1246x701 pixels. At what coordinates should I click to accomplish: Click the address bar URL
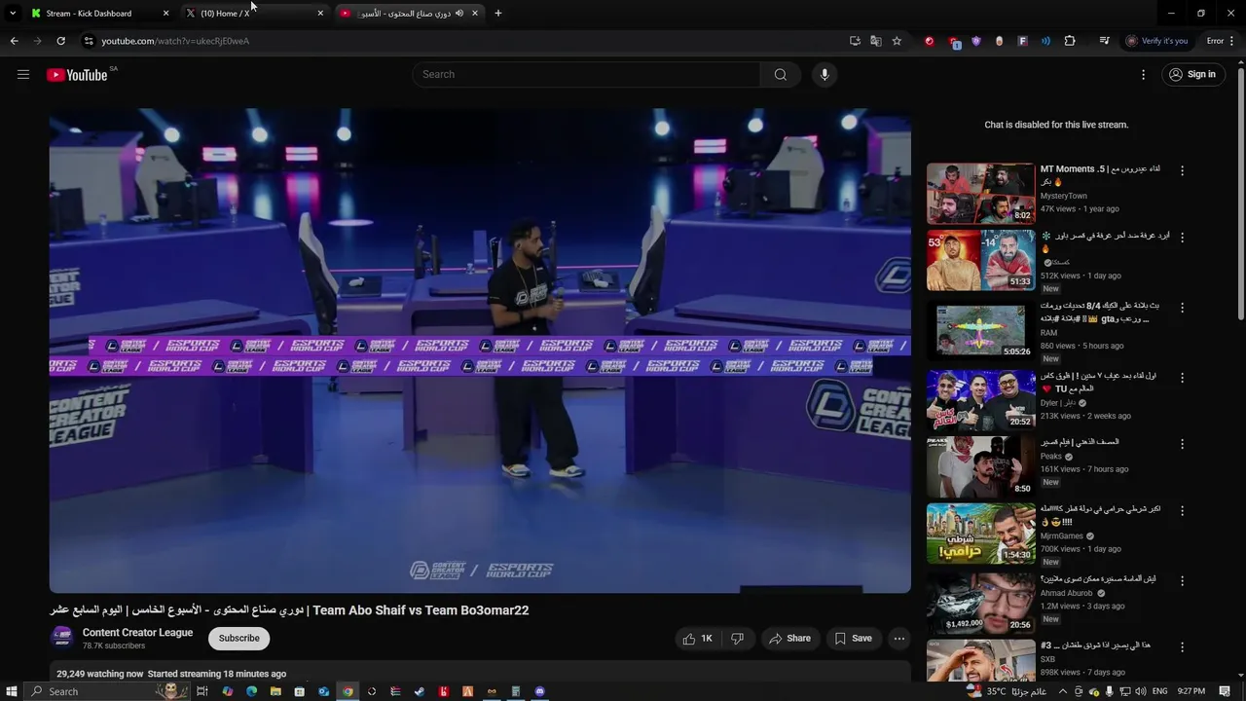point(175,41)
